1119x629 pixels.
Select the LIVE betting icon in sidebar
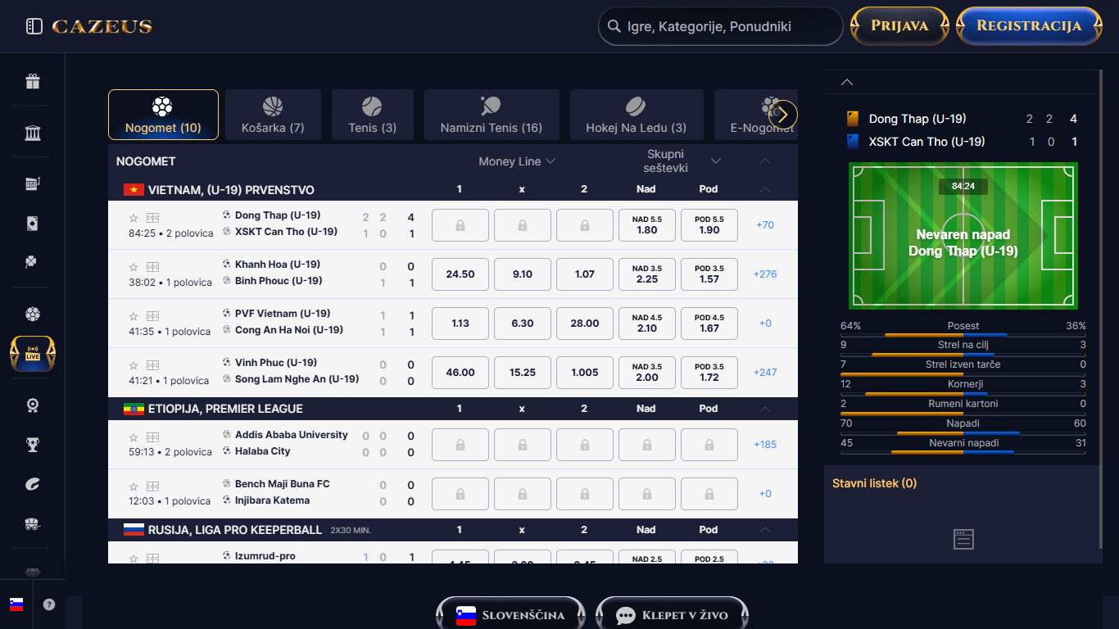[33, 353]
